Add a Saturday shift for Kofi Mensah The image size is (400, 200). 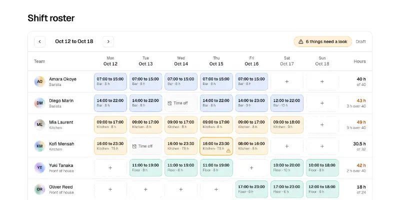click(286, 146)
